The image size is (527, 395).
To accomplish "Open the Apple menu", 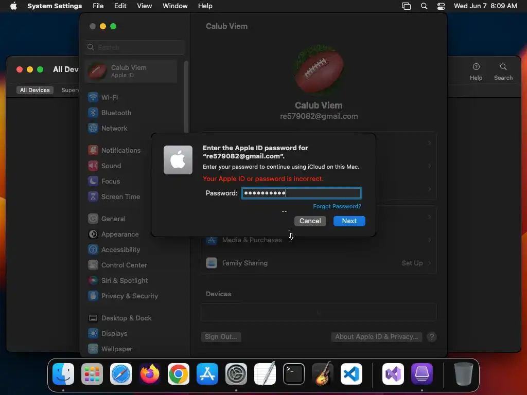I will [x=13, y=6].
